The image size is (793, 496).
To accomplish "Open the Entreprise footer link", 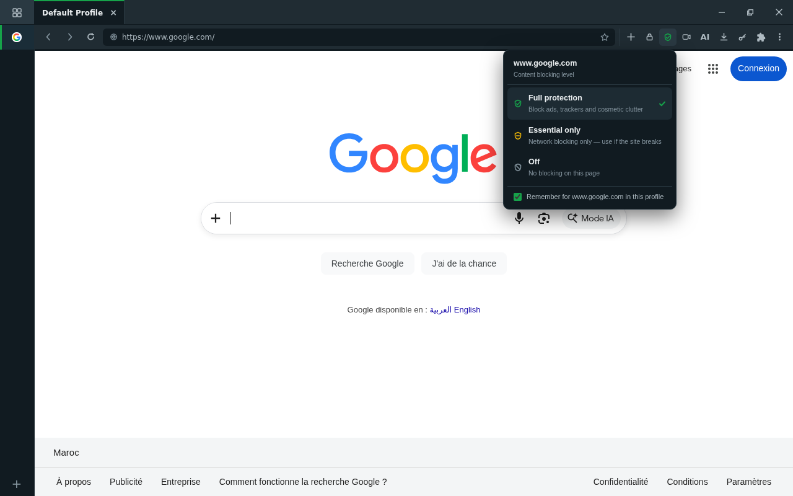I will pos(181,482).
